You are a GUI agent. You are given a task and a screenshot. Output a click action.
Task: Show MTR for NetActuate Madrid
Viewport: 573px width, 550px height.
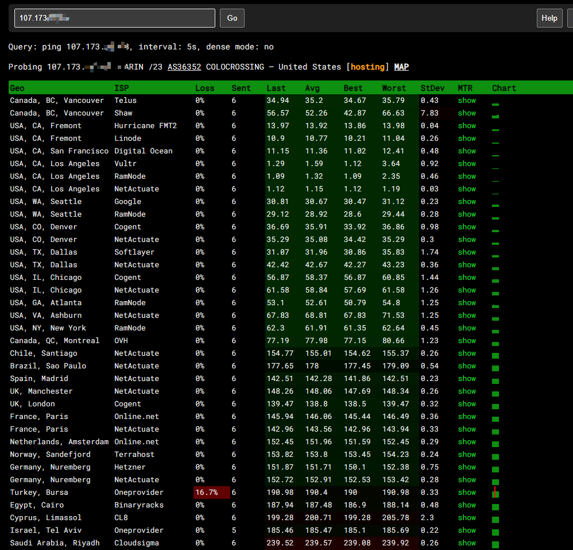pos(467,379)
